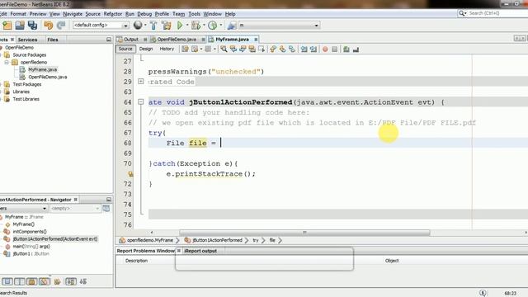Click the New Project icon in toolbar
The image size is (528, 297).
[7, 26]
